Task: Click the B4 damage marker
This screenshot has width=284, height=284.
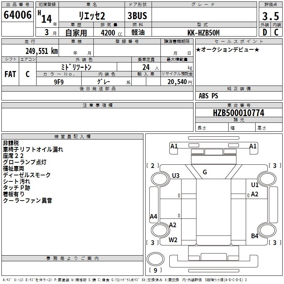Action: click(255, 236)
